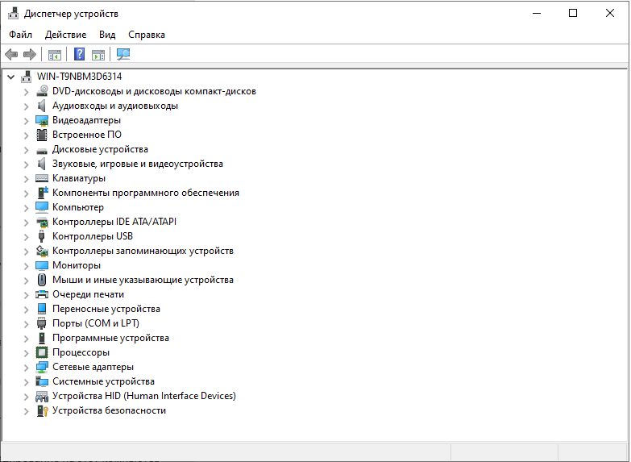The width and height of the screenshot is (631, 462).
Task: Click the Контроллеры запоминающих устройств icon
Action: point(42,251)
